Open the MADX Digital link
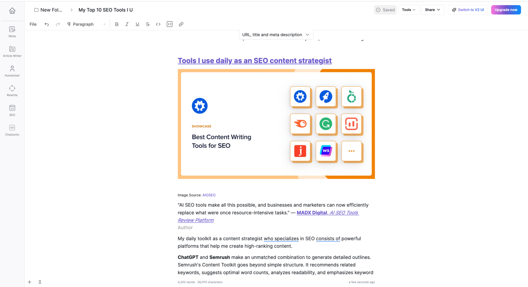Viewport: 528px width, 287px height. [x=312, y=213]
